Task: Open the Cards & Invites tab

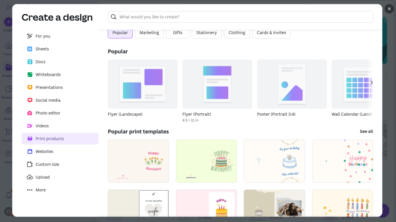Action: click(x=271, y=33)
